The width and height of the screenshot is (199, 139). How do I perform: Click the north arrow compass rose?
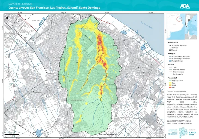coord(7,18)
